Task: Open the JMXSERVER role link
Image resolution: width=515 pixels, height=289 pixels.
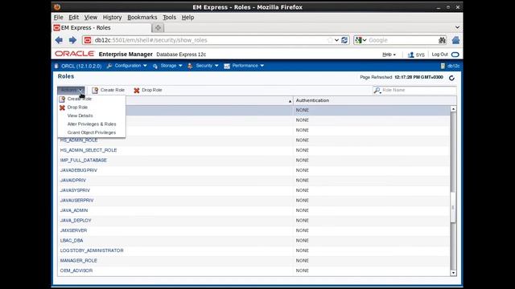Action: (73, 230)
